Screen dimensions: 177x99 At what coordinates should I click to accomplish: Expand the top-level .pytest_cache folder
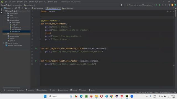(x=6, y=13)
